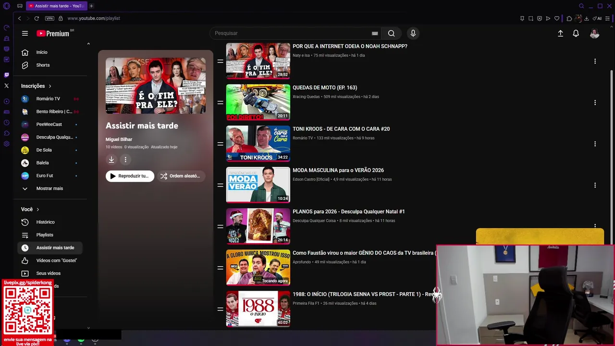The width and height of the screenshot is (615, 346).
Task: Select Assistir mais tarde sidebar item
Action: point(49,247)
